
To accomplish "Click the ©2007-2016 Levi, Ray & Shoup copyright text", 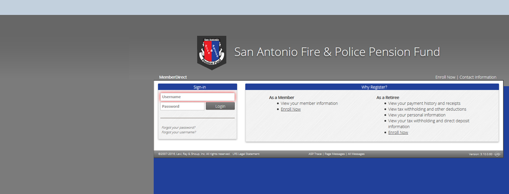I will tap(194, 154).
